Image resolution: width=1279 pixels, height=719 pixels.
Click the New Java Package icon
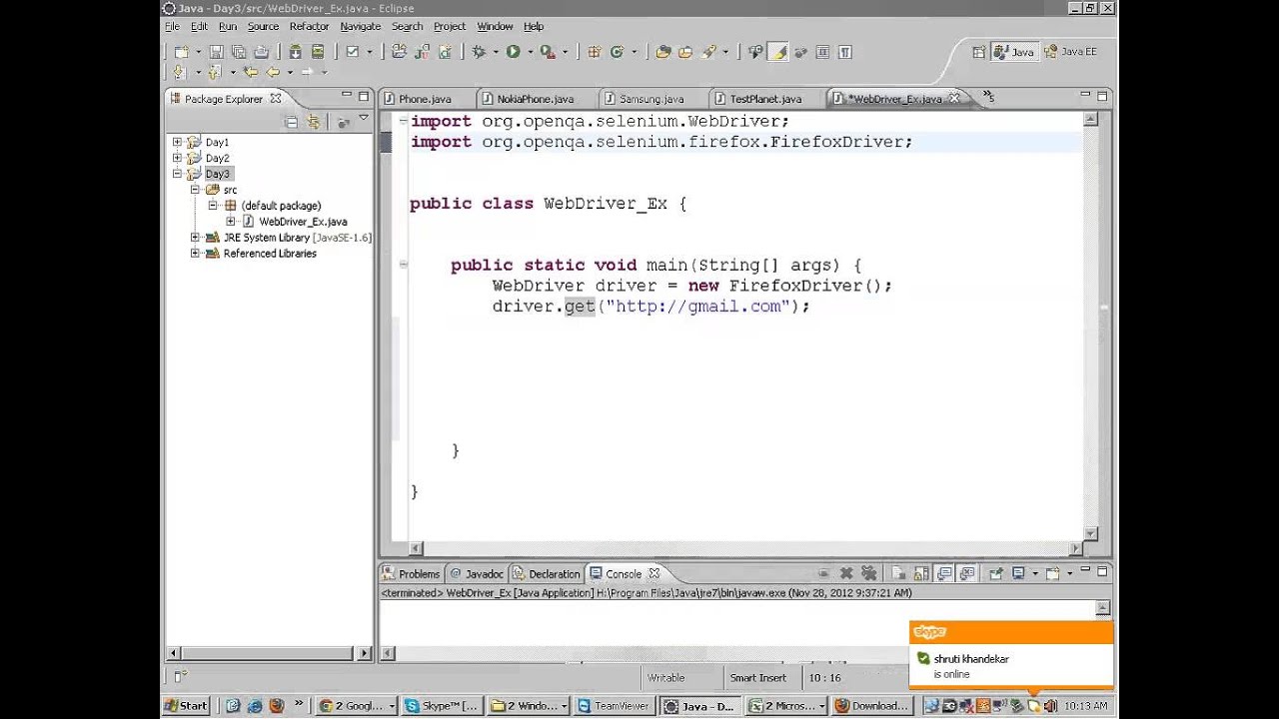point(594,52)
